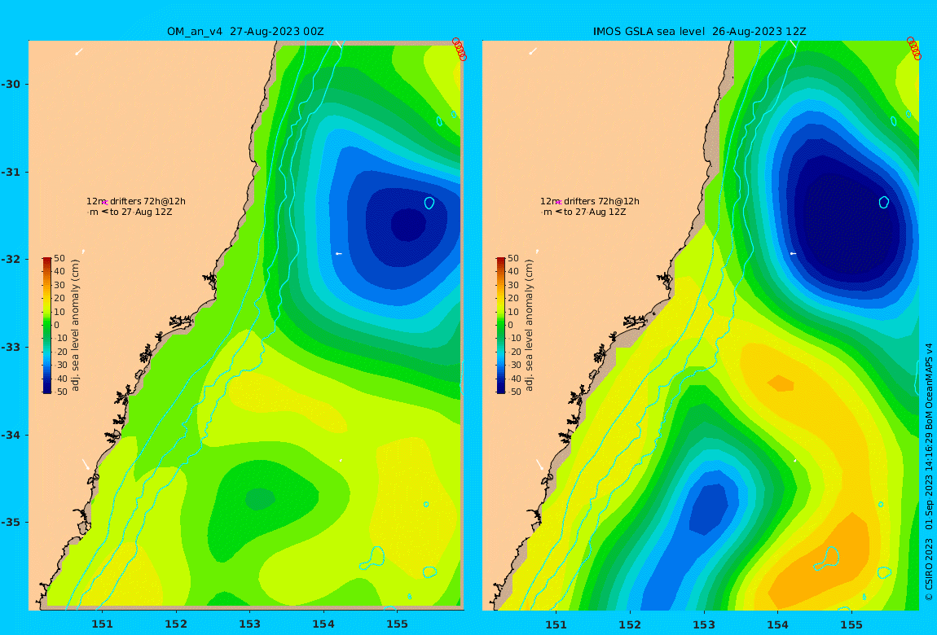Click the cyan circle inside the left map's blue eddy
The height and width of the screenshot is (635, 937).
pyautogui.click(x=429, y=203)
